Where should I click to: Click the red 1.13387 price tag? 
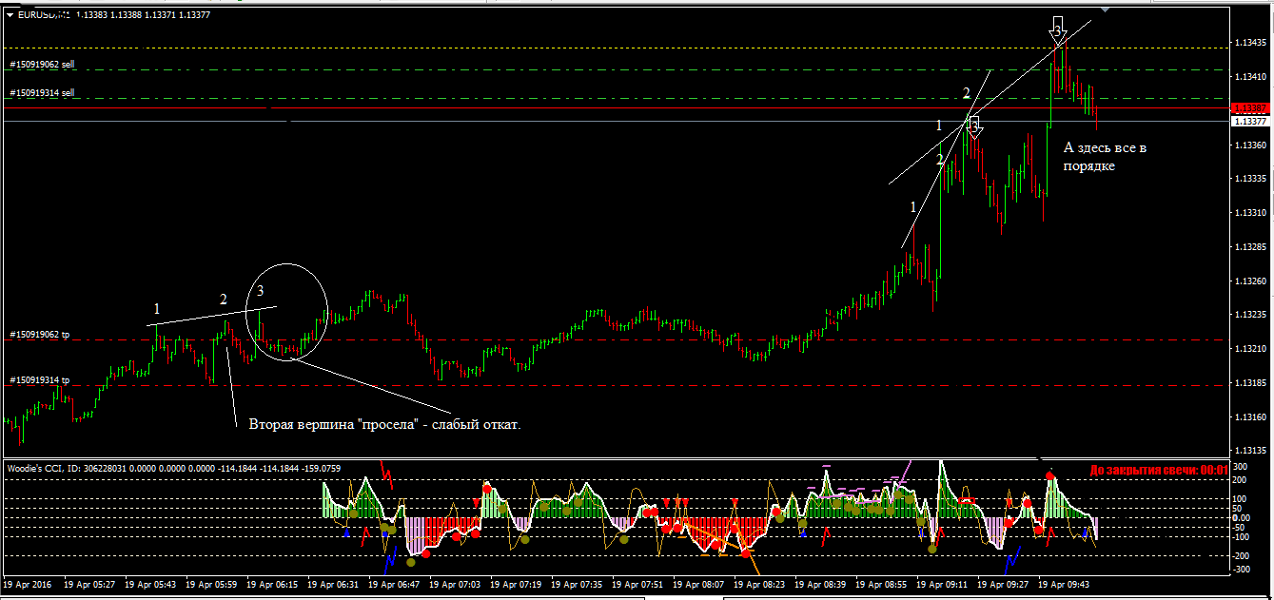pos(1248,110)
